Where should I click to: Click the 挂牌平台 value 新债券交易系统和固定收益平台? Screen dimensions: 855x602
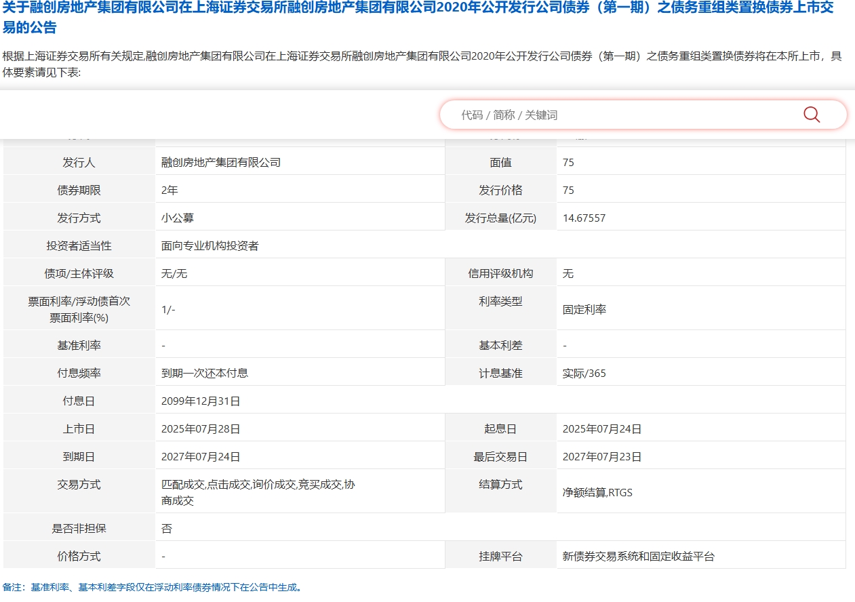(638, 557)
